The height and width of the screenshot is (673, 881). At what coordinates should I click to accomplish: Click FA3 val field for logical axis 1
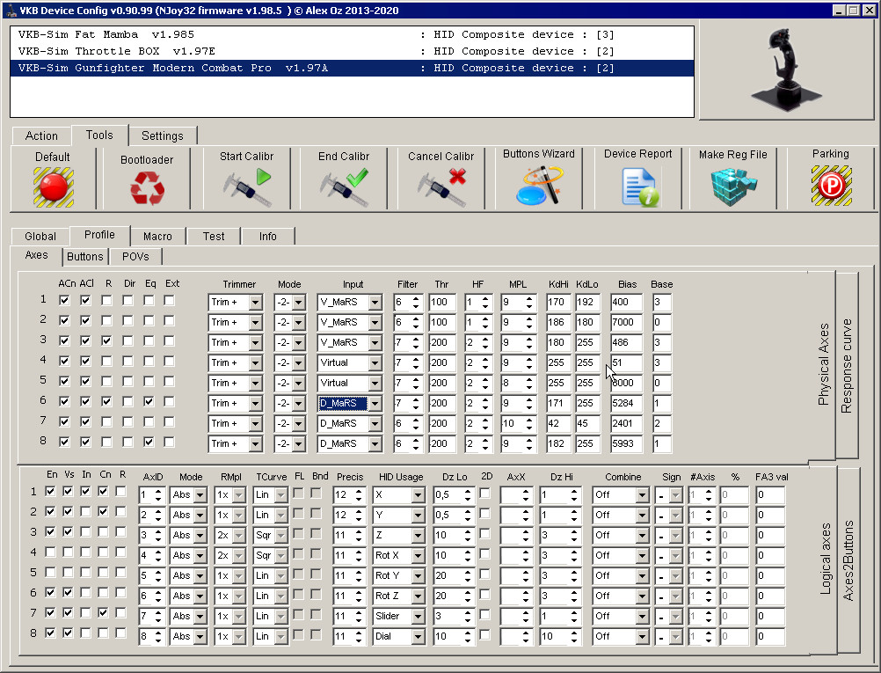tap(769, 494)
